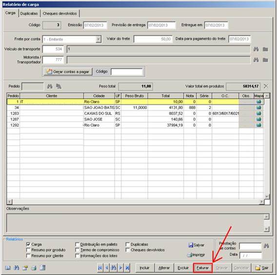Tick the Cheques devolvidos report checkbox

127,250
